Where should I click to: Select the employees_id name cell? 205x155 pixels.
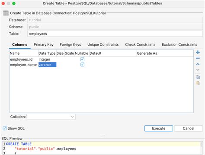click(x=24, y=59)
